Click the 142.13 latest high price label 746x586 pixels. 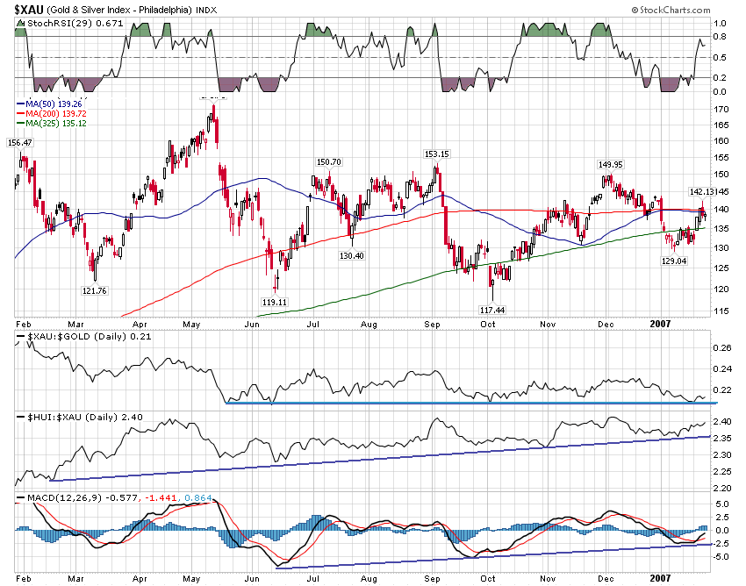[703, 191]
